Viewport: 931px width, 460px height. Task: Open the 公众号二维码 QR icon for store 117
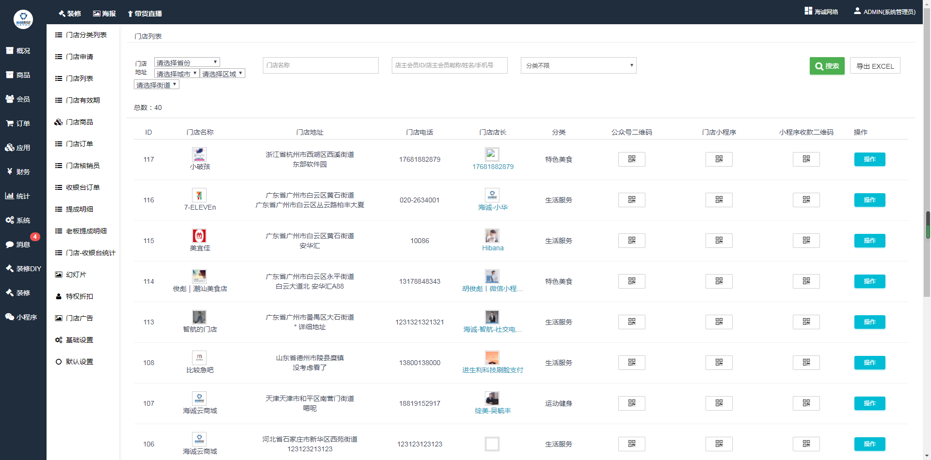[x=631, y=159]
